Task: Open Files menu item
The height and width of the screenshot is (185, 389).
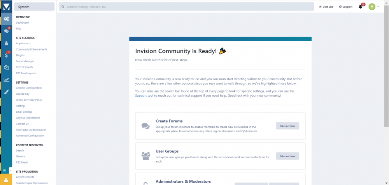Action: tap(19, 28)
